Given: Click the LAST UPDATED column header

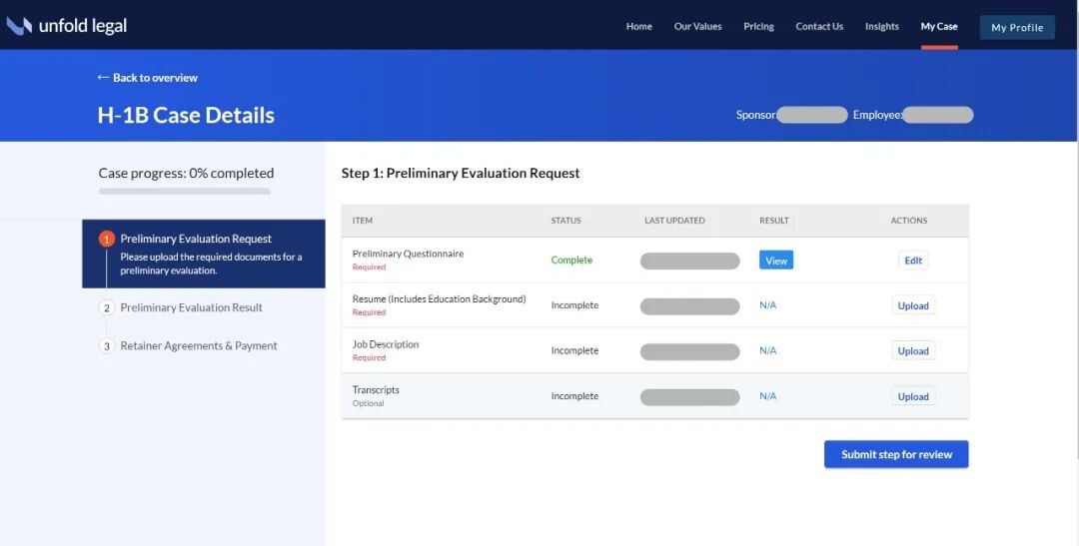Looking at the screenshot, I should pos(674,221).
